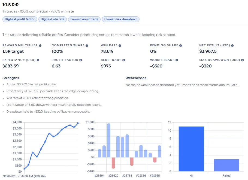Screen dimensions: 248x180
Task: Click info icon beside Net Result (USD)
Action: pos(232,45)
